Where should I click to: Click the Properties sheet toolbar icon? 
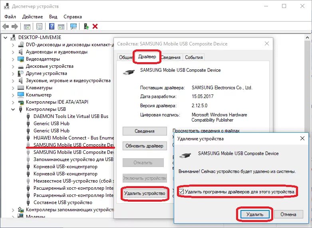[39, 26]
